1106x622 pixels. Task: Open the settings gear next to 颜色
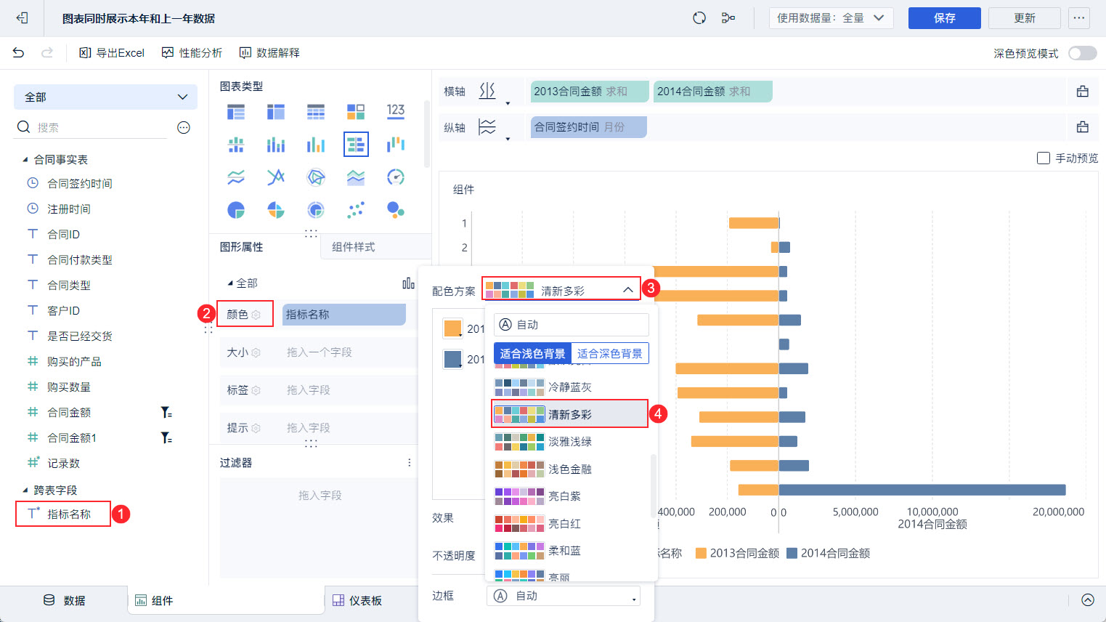pos(256,315)
